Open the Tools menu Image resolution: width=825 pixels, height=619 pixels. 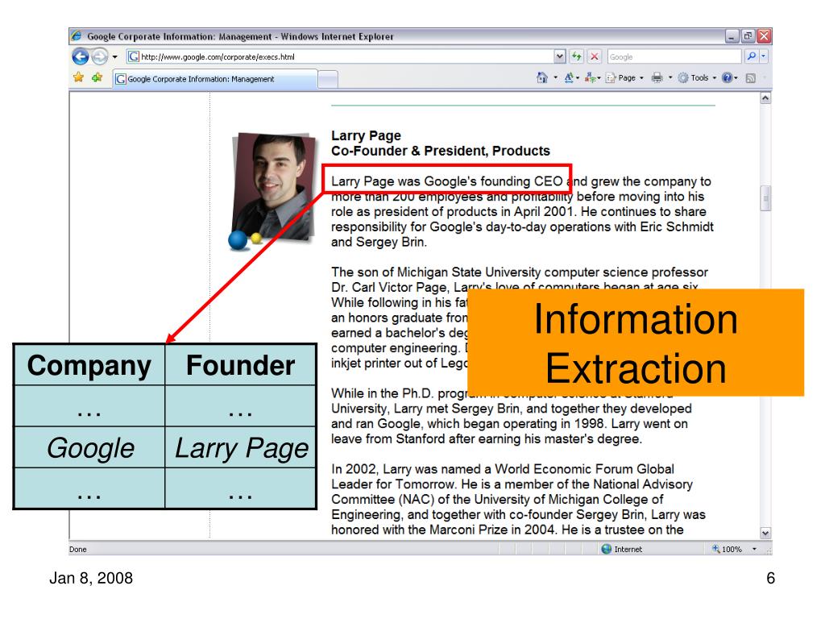[x=697, y=78]
